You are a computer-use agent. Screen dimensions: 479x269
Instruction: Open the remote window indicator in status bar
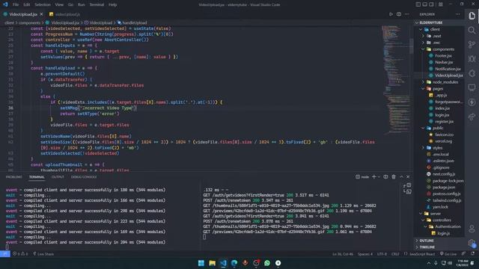pyautogui.click(x=5, y=254)
